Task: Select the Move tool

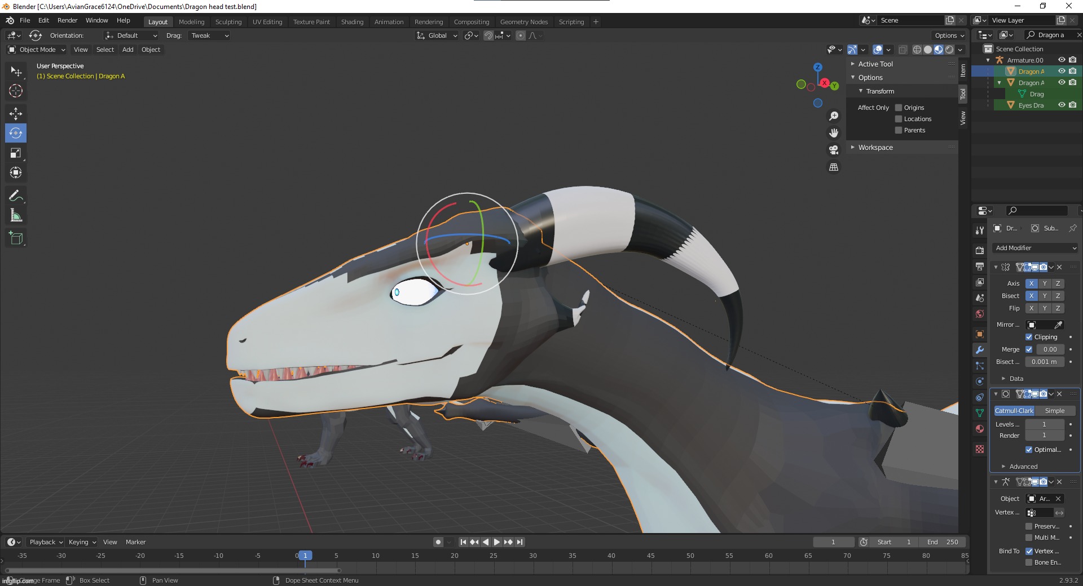Action: pos(16,113)
